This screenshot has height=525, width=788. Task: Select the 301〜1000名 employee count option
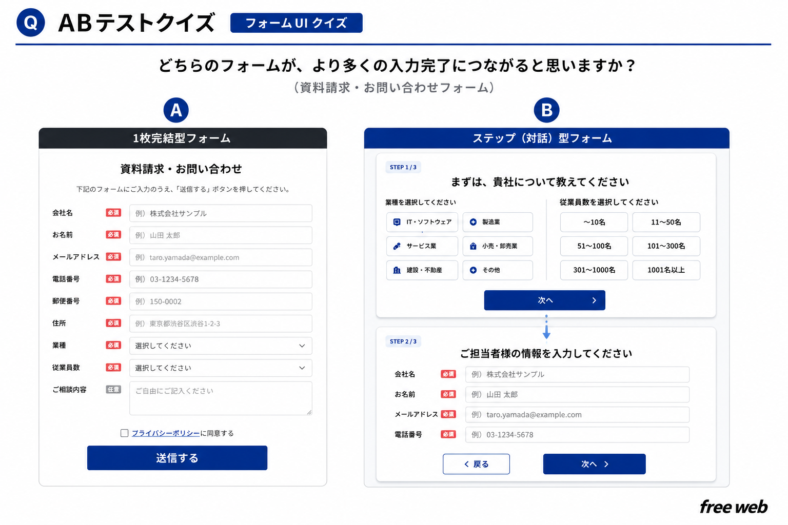coord(594,270)
